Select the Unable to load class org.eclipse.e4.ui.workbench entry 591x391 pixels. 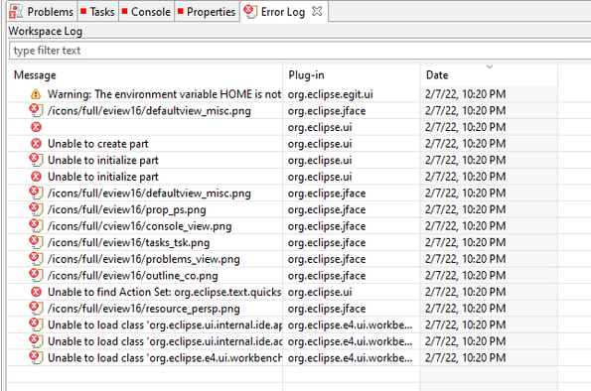(164, 358)
